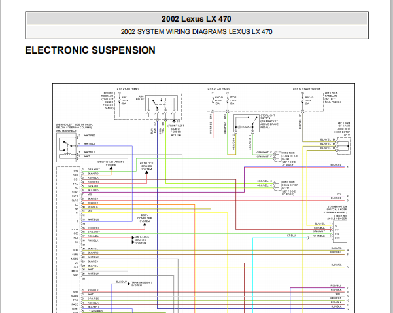Click the 'STARTING/CHARGING SYSTEM' reference label
393x313 pixels.
click(x=111, y=164)
